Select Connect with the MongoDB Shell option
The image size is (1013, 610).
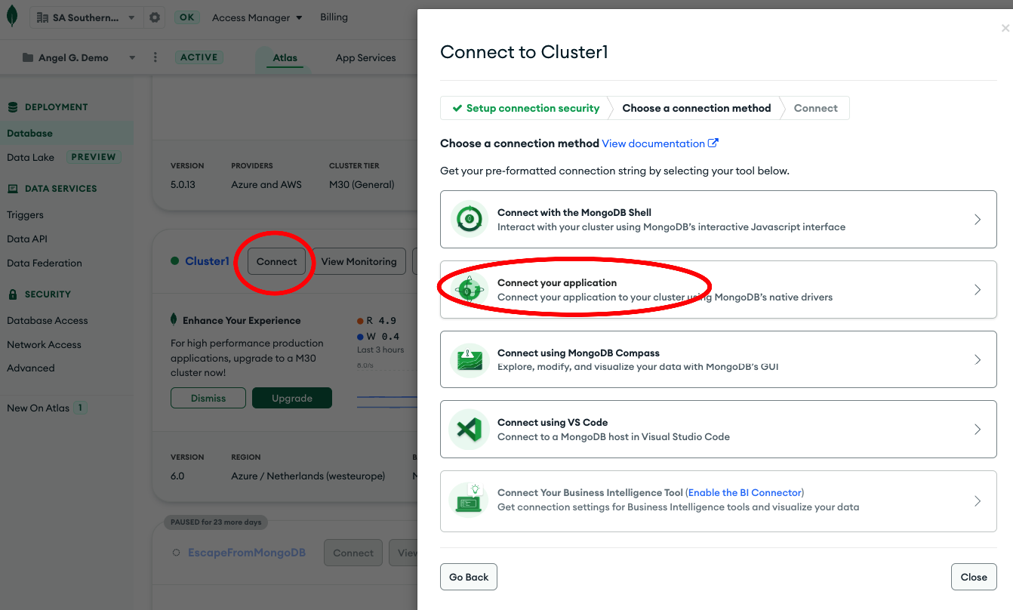click(718, 220)
